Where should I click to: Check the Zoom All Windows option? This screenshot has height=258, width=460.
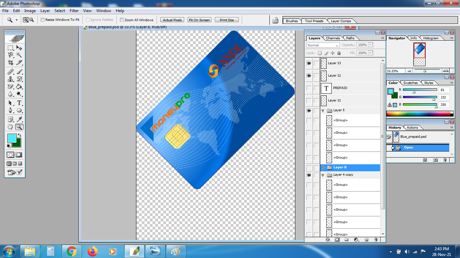[122, 20]
